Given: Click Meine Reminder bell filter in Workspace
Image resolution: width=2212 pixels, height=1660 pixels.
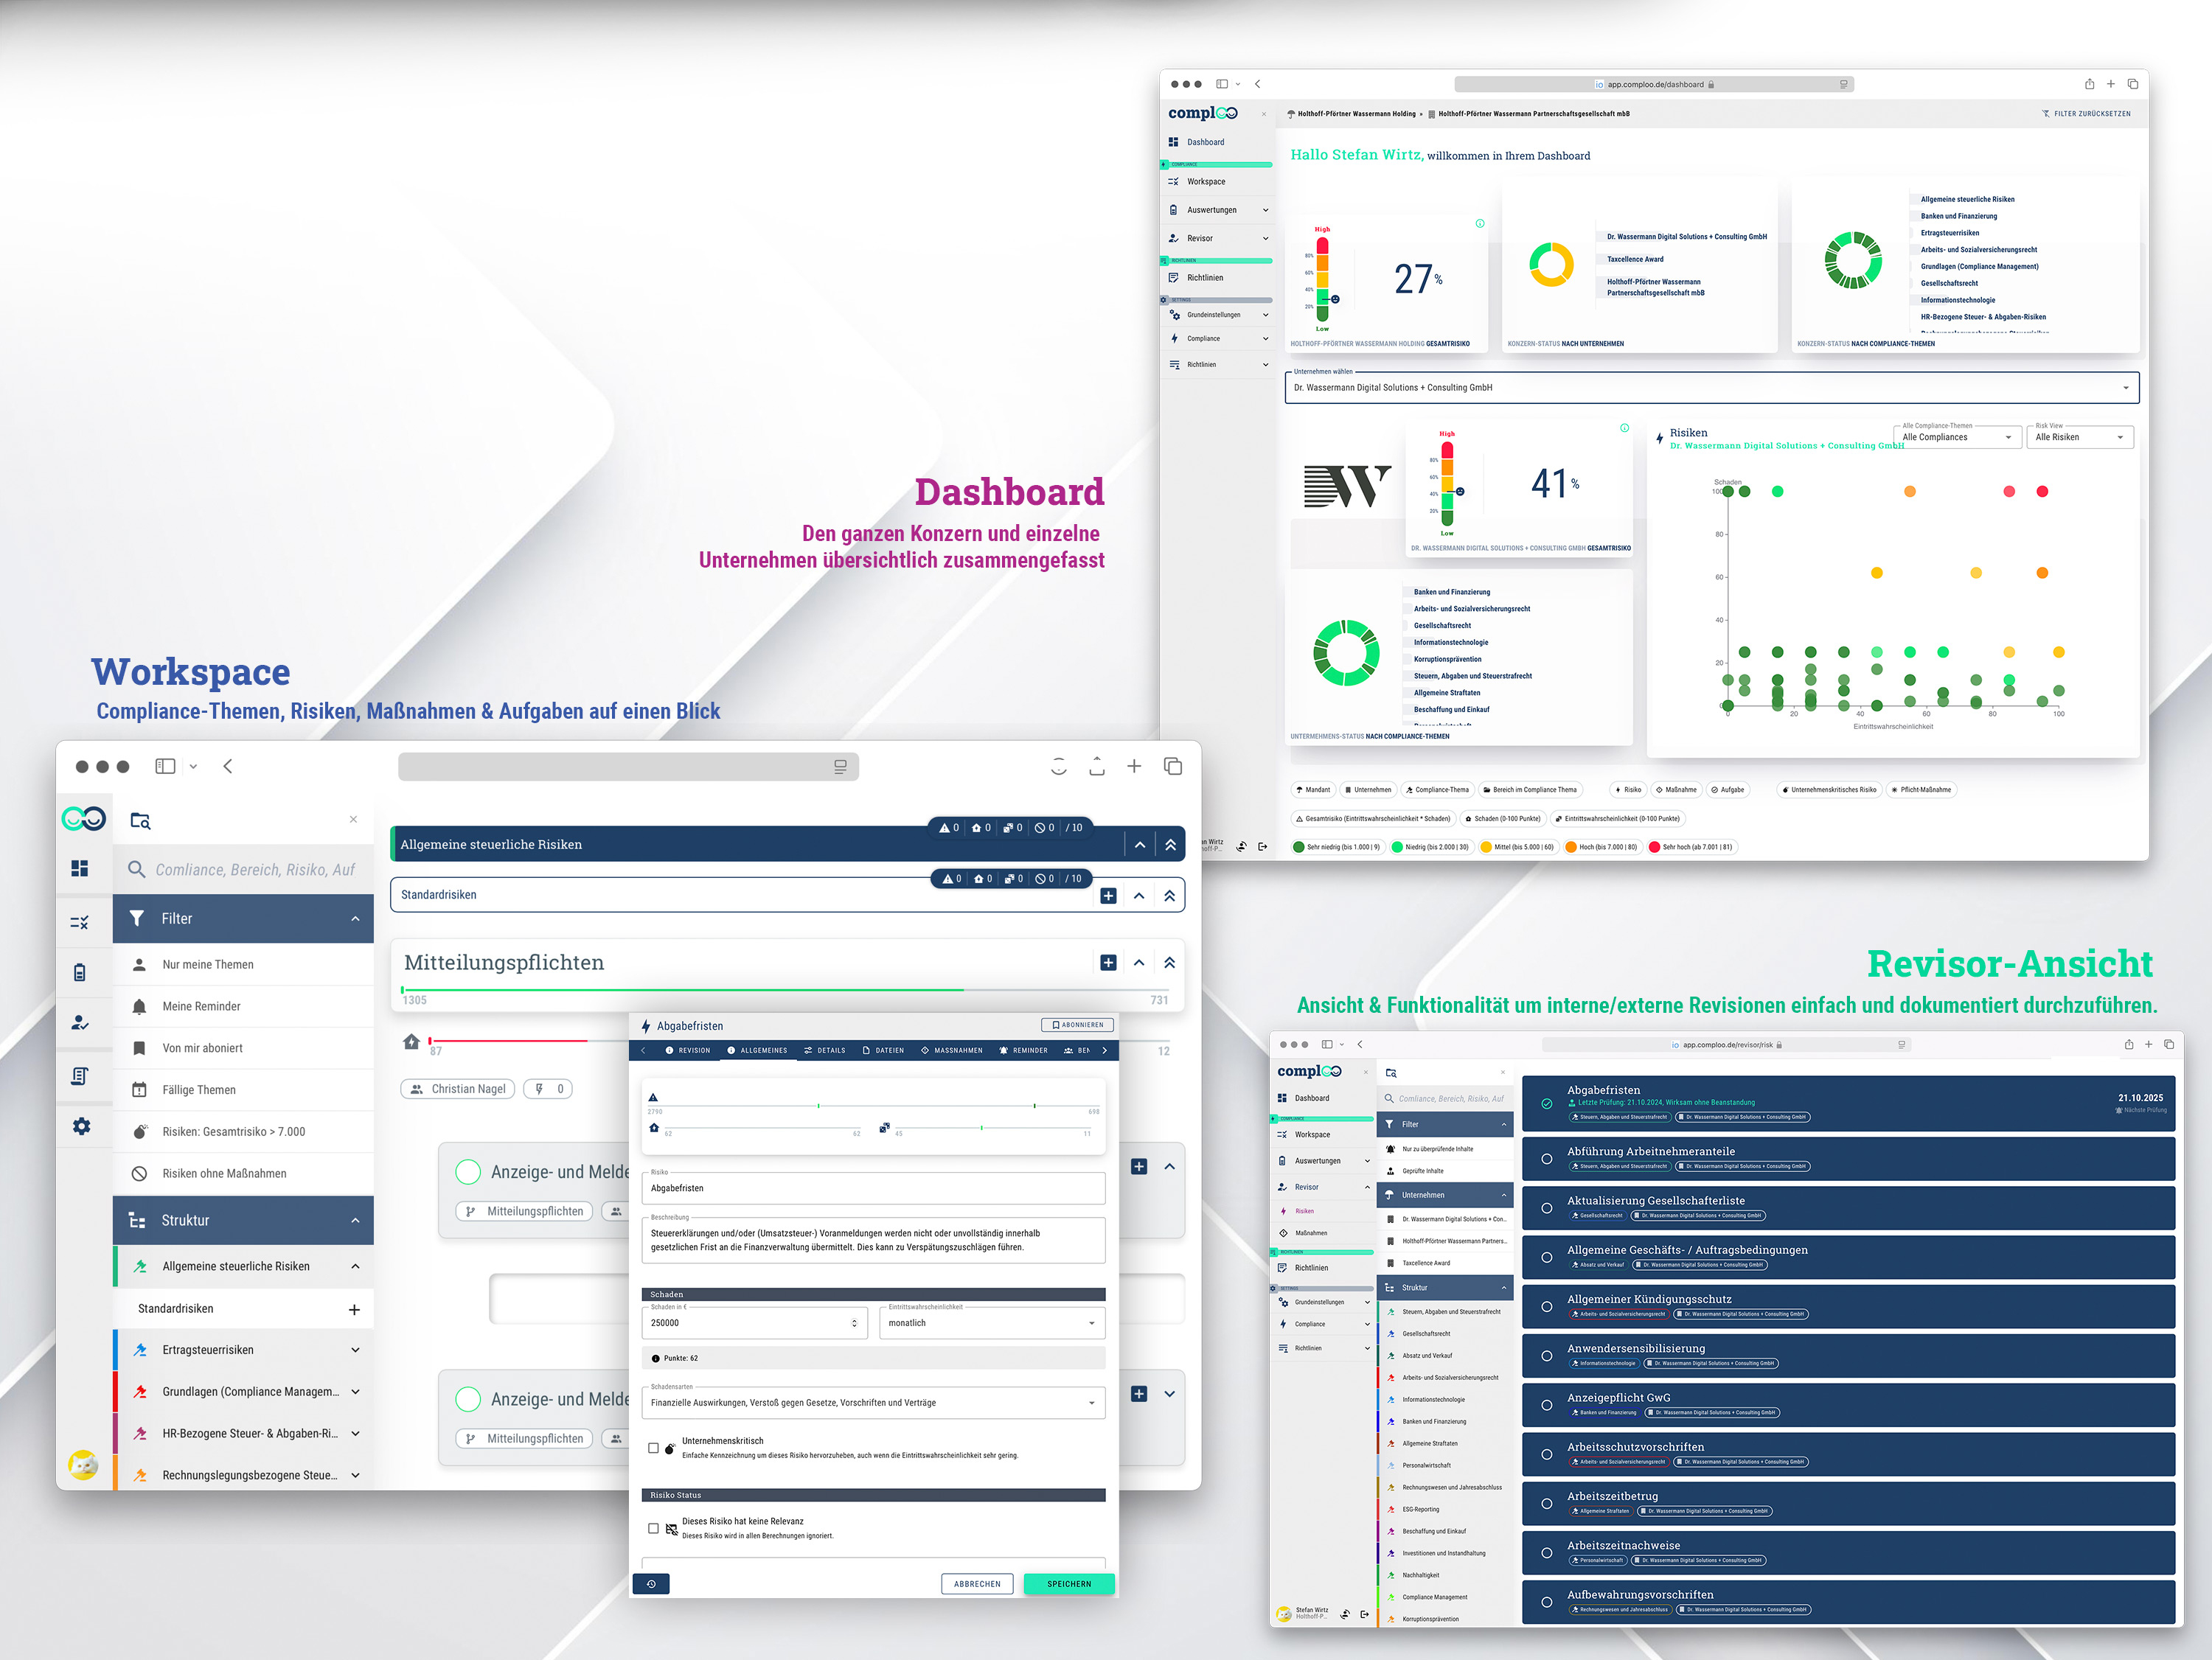Looking at the screenshot, I should (x=243, y=1006).
